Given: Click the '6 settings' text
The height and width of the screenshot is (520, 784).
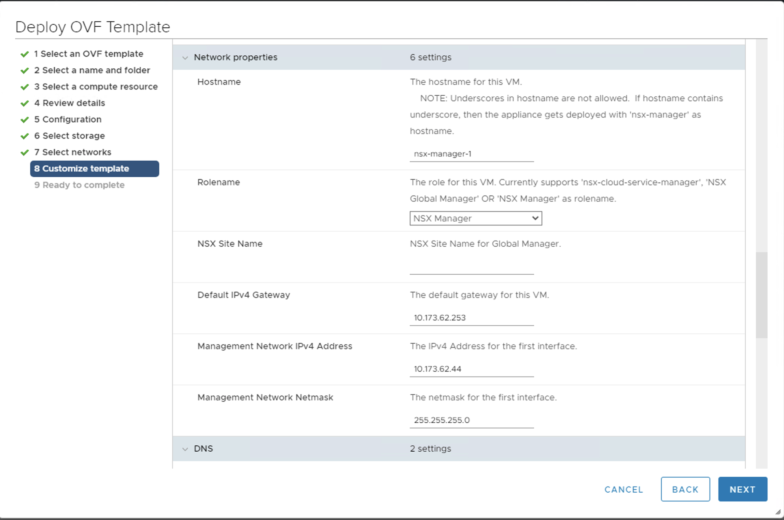Looking at the screenshot, I should [431, 57].
